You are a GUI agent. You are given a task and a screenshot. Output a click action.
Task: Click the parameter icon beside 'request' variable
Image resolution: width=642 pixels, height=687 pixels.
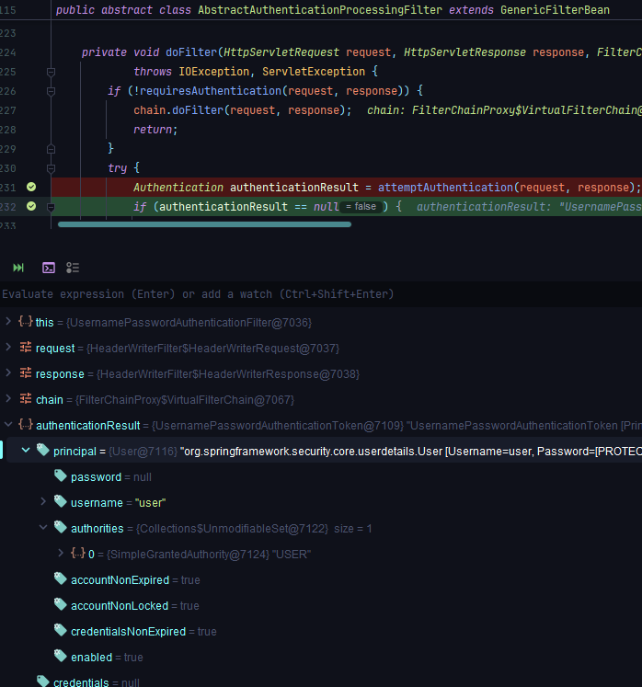pos(26,348)
